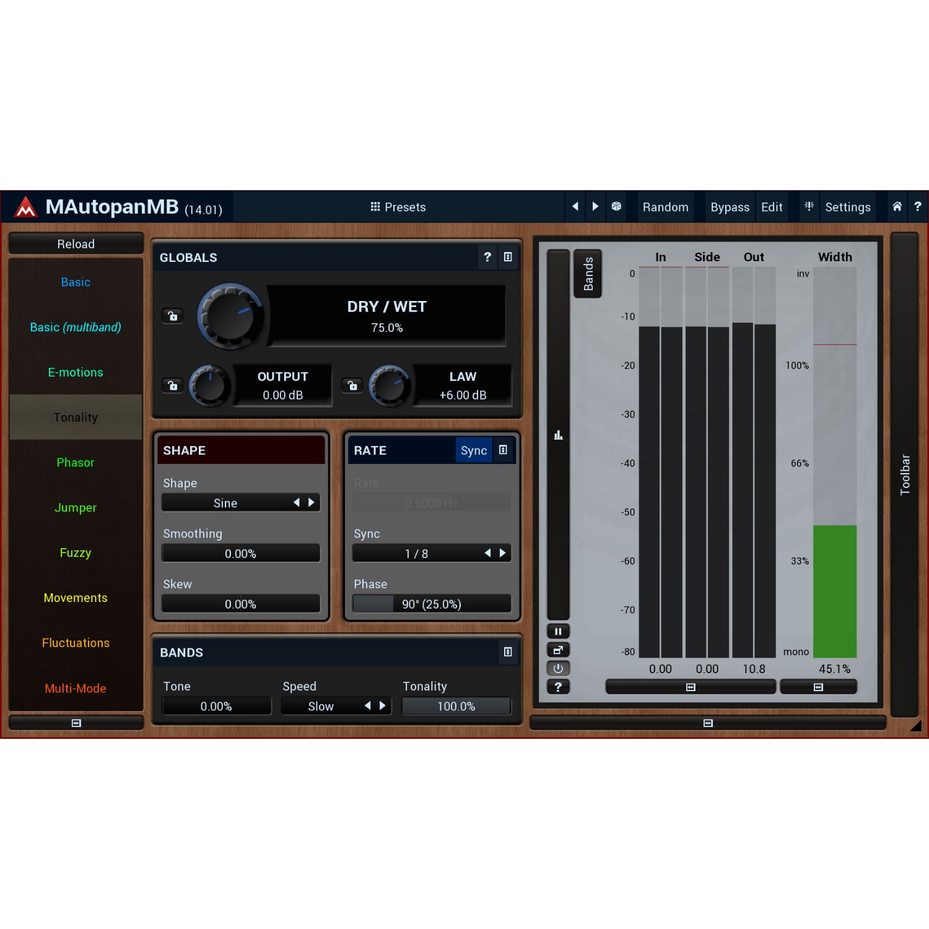Toggle the Dry/Wet lock icon

click(172, 316)
